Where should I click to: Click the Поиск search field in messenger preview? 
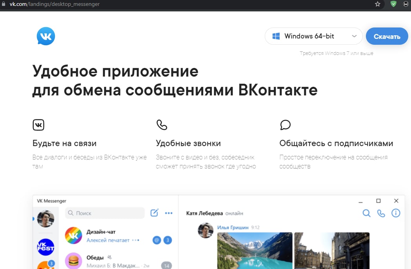105,213
